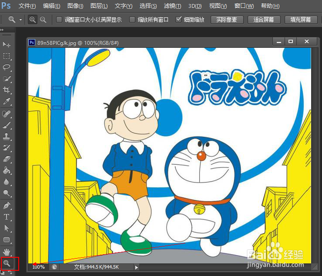Open the 窗口(W) menu
322x276 pixels.
pyautogui.click(x=244, y=6)
